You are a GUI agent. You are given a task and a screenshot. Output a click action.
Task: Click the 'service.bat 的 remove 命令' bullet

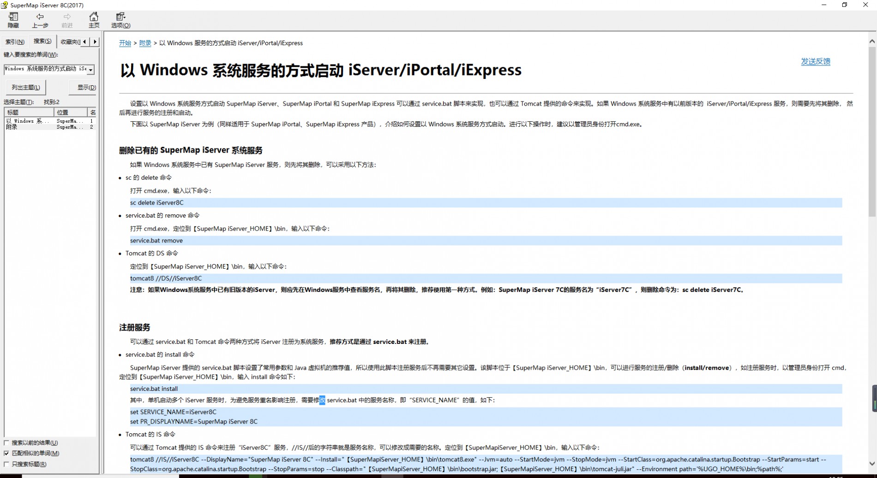click(x=162, y=215)
